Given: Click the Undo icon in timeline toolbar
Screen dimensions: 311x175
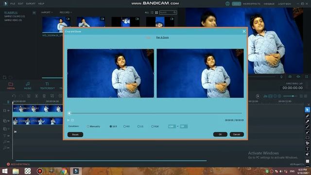Looking at the screenshot, I should coord(14,96).
